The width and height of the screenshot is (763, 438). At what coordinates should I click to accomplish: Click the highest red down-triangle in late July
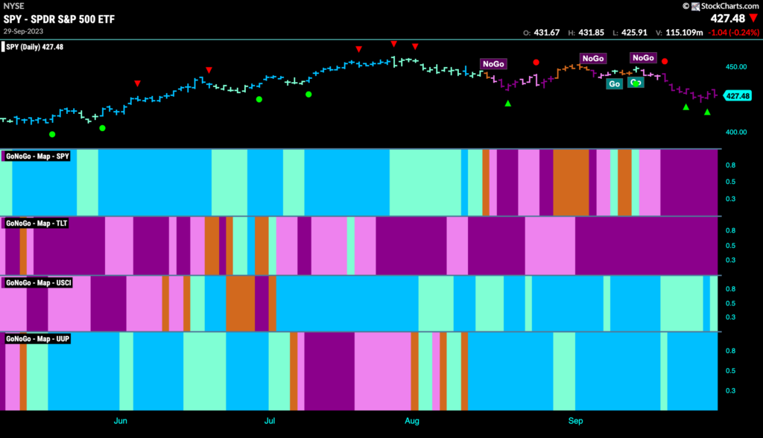point(393,44)
